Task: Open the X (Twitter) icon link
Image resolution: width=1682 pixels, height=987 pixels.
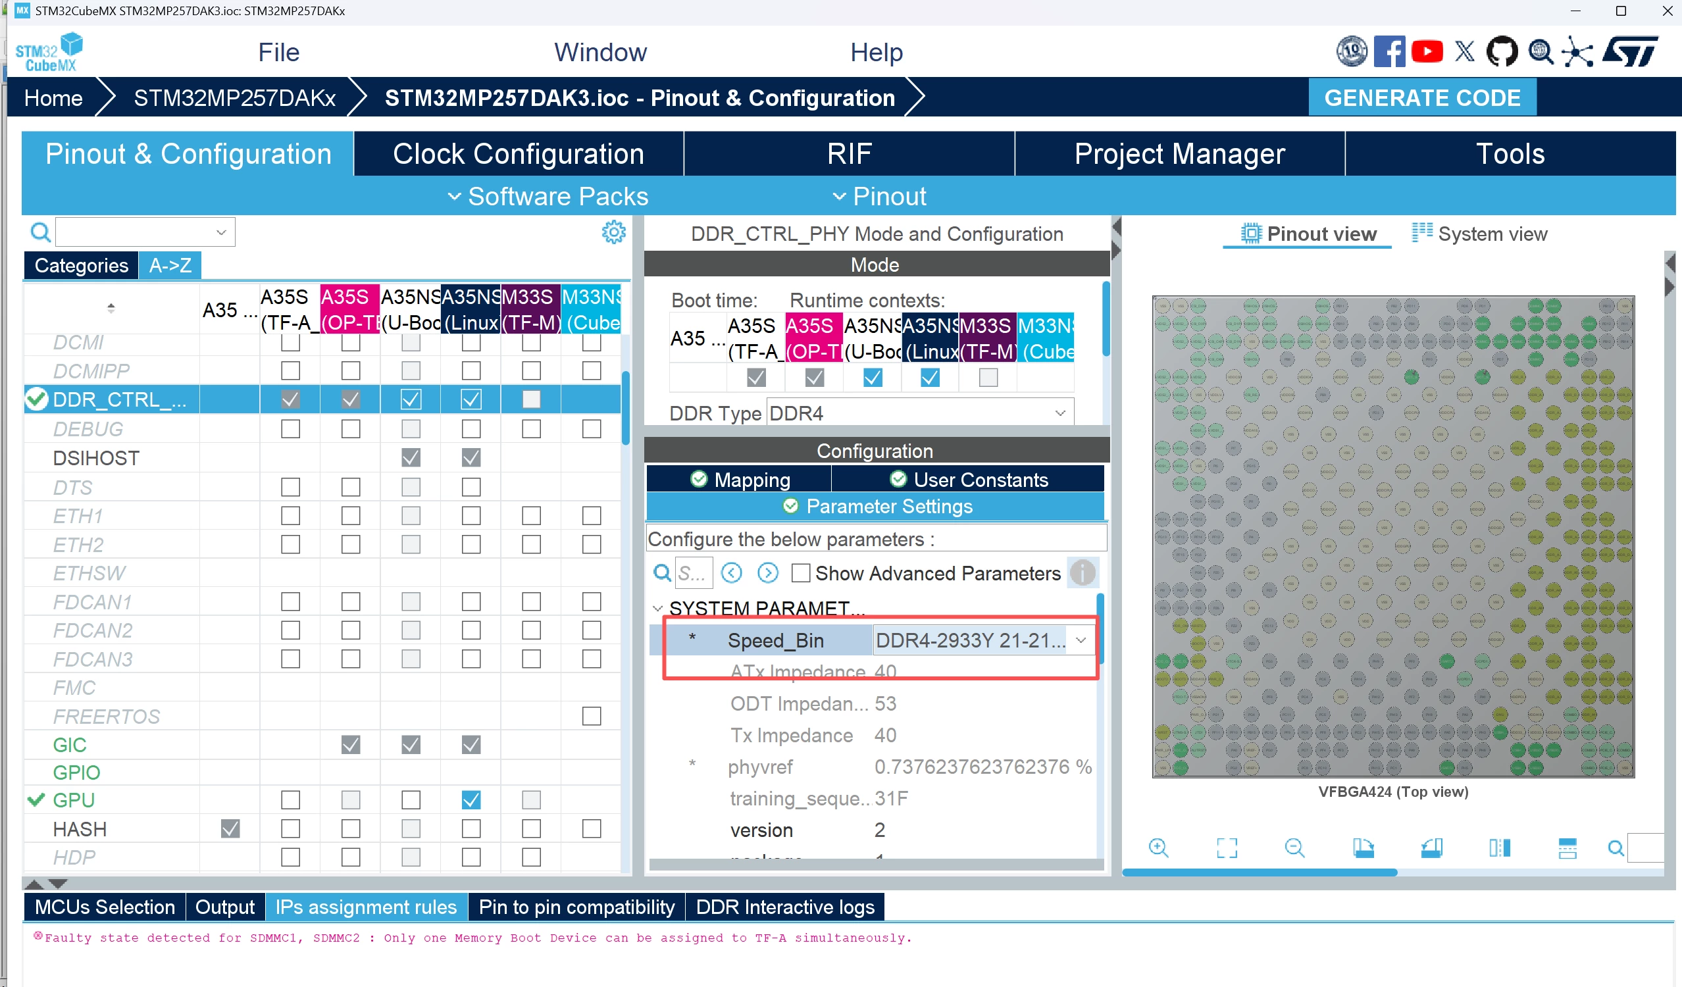Action: pyautogui.click(x=1464, y=51)
